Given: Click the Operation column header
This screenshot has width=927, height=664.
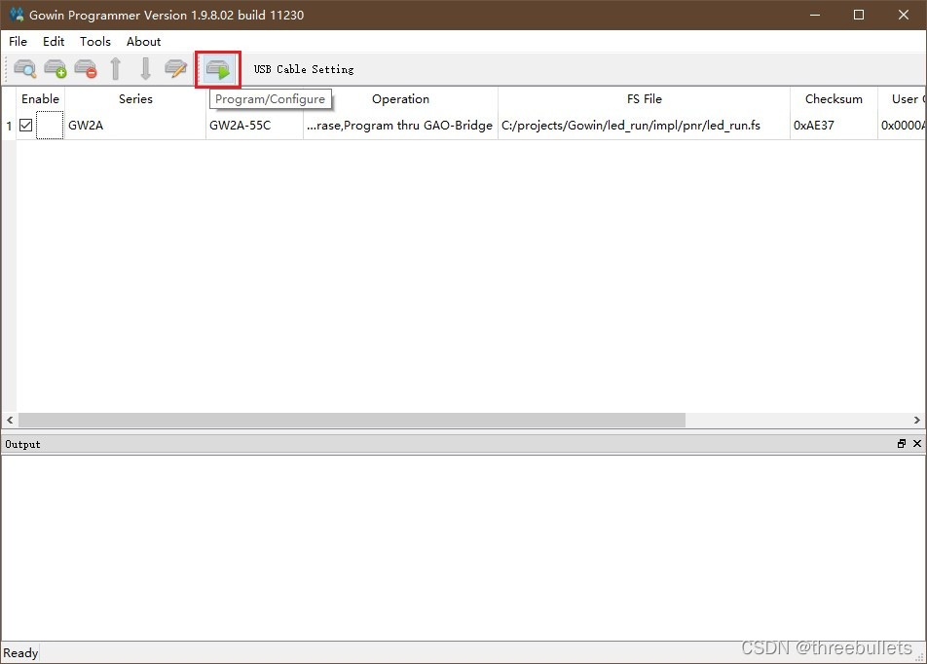Looking at the screenshot, I should 400,98.
